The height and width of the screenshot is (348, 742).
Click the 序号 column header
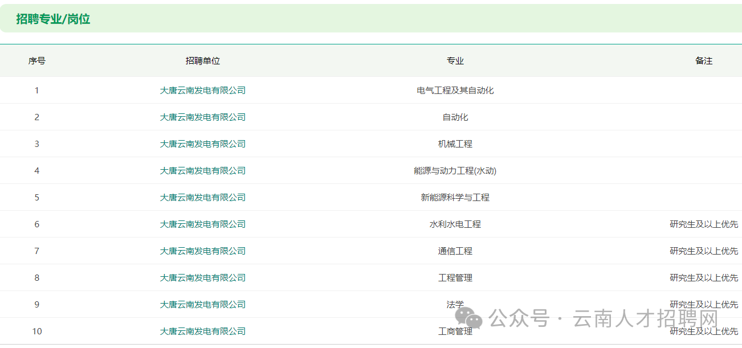coord(36,60)
